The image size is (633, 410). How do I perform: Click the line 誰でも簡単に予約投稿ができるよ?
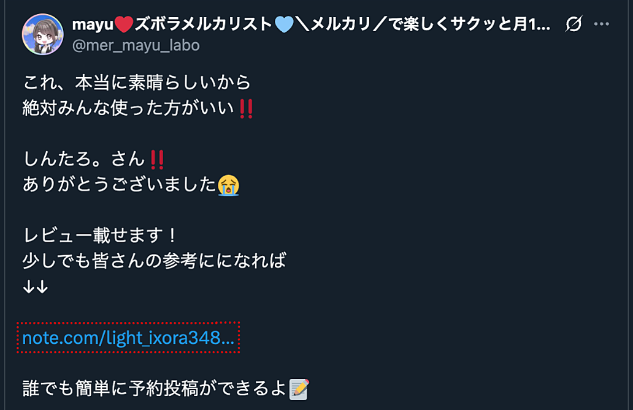point(155,389)
